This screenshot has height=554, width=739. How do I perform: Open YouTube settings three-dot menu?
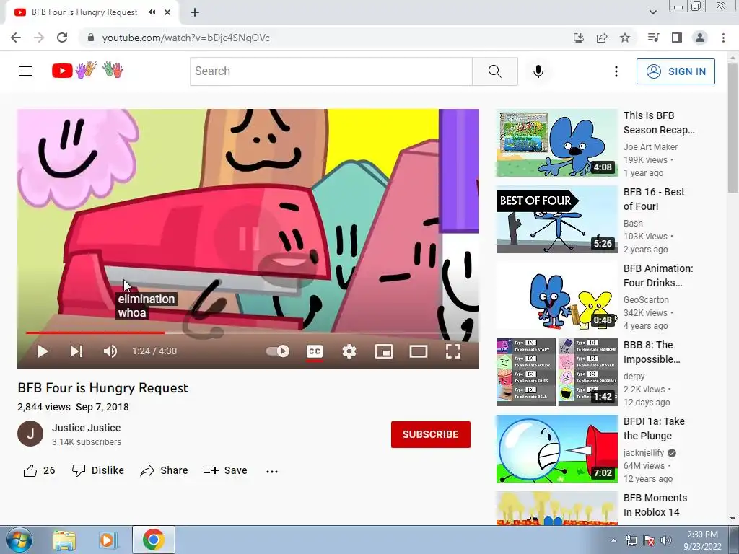616,71
